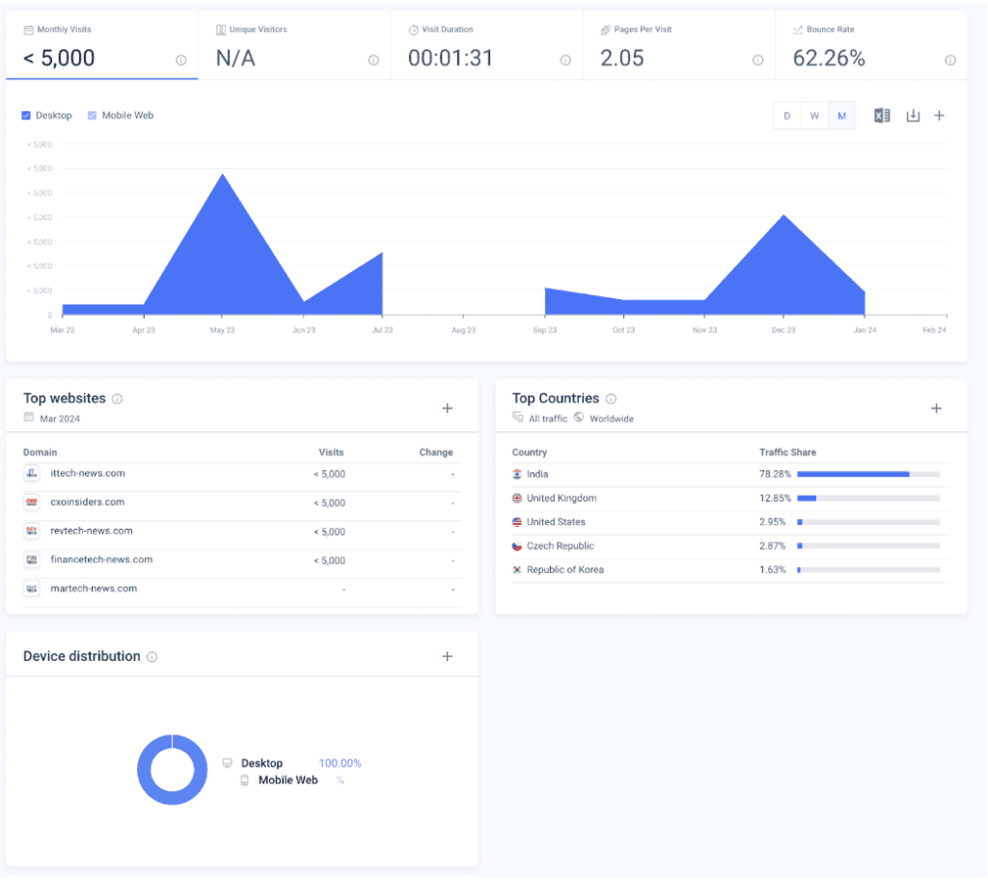This screenshot has width=988, height=880.
Task: Open the ittech-news.com domain link
Action: point(88,473)
